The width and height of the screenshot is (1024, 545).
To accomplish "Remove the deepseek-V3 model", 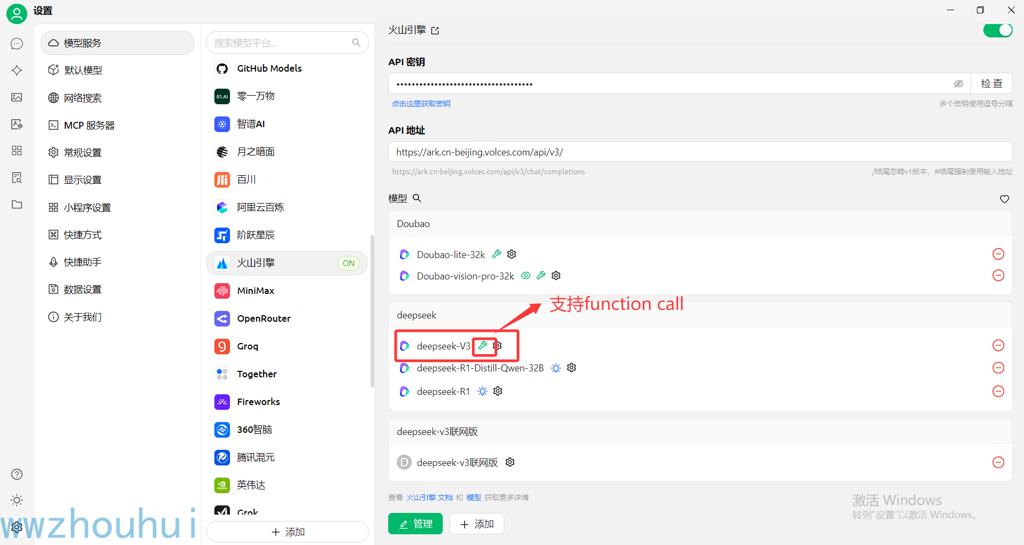I will [998, 345].
